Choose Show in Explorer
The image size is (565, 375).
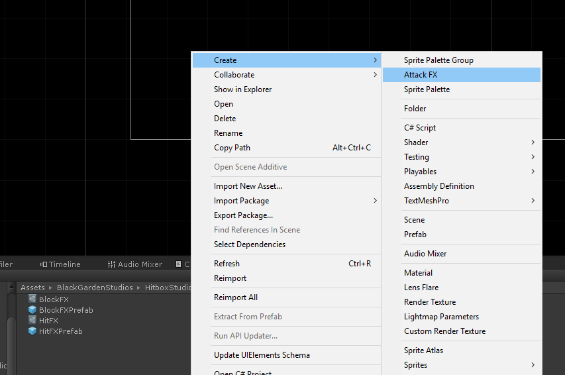tap(286, 89)
